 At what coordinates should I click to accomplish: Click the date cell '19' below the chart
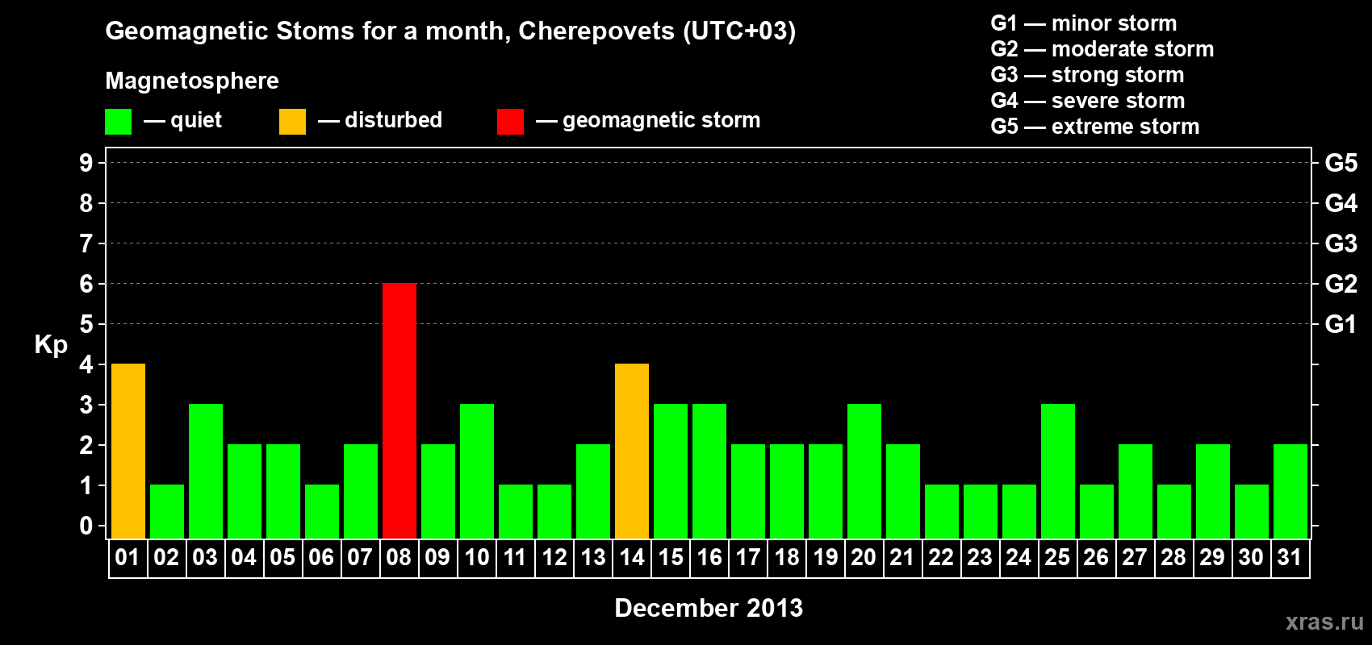click(826, 558)
